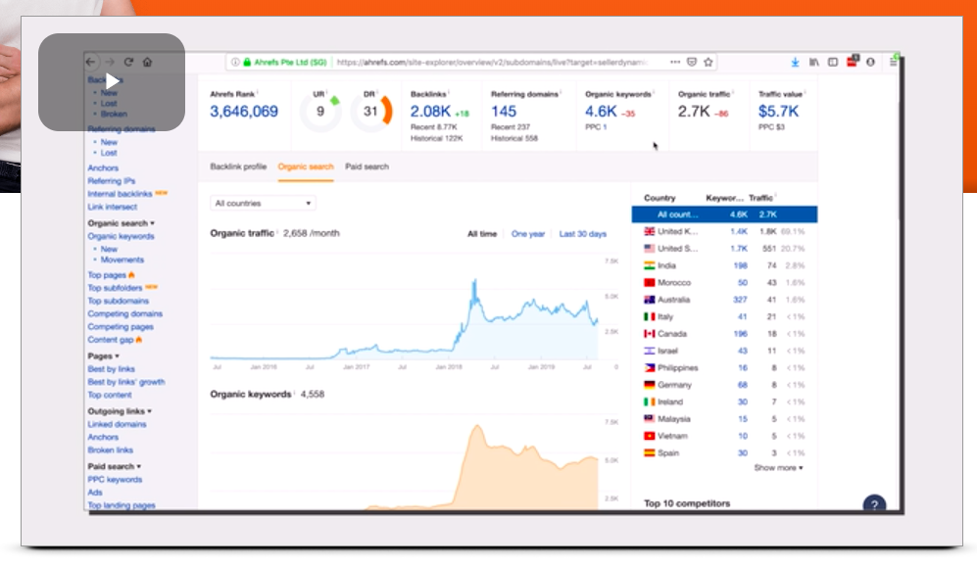
Task: Open the Link intersect sidebar link
Action: pyautogui.click(x=112, y=207)
